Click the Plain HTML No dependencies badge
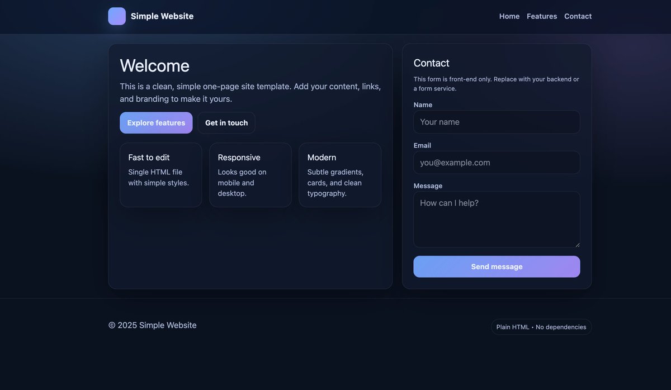671x390 pixels. tap(541, 327)
